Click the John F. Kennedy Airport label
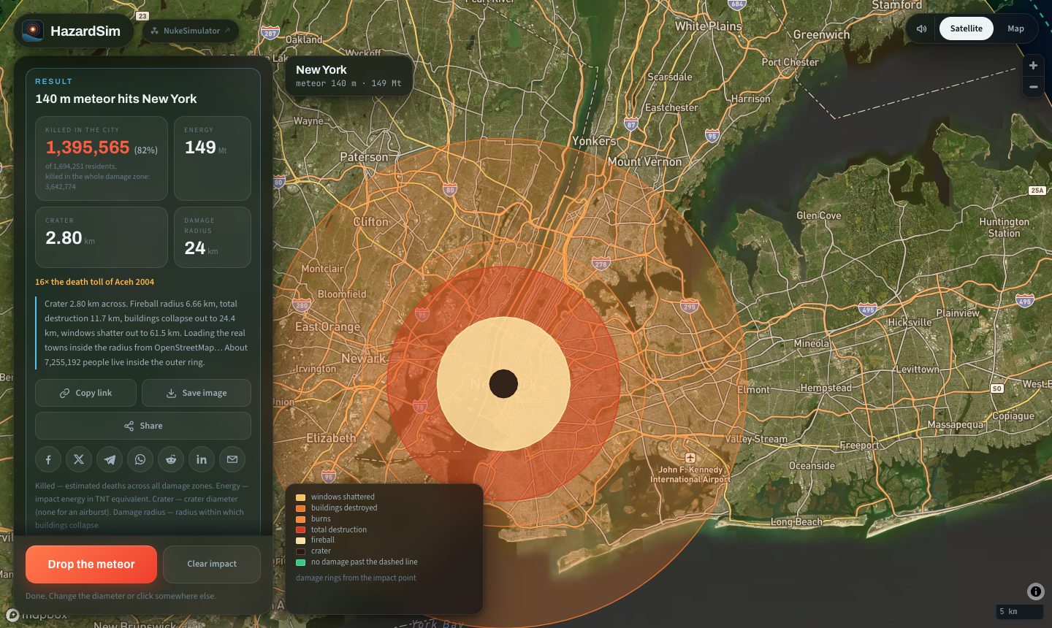 coord(690,474)
